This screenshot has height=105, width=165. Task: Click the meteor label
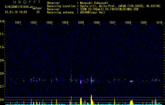point(37,8)
